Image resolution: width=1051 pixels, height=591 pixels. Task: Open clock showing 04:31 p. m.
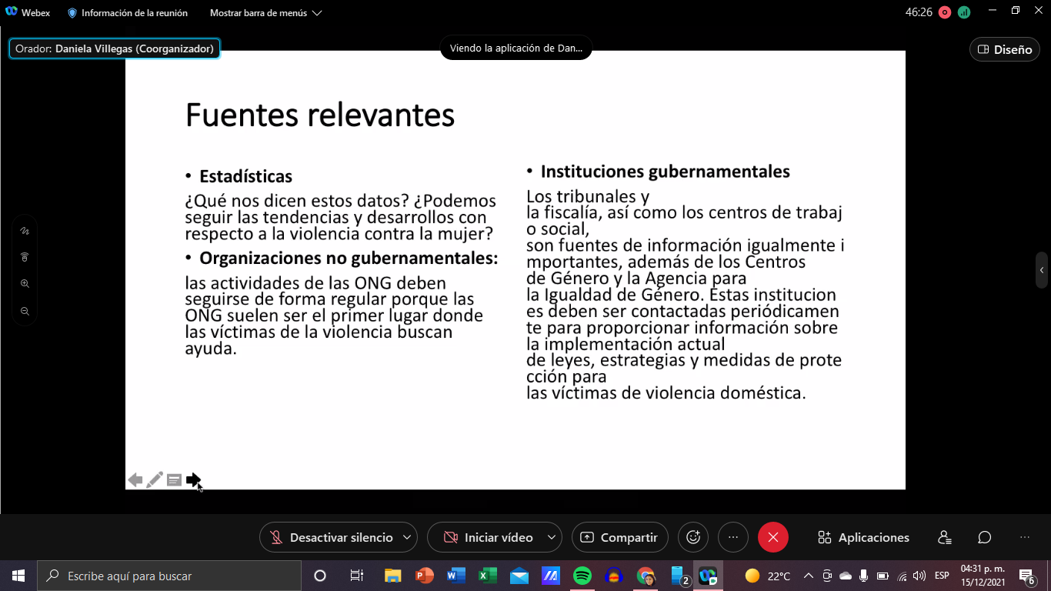983,576
